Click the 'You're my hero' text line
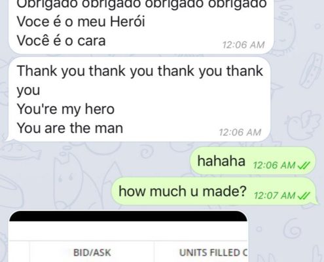 click(x=65, y=109)
